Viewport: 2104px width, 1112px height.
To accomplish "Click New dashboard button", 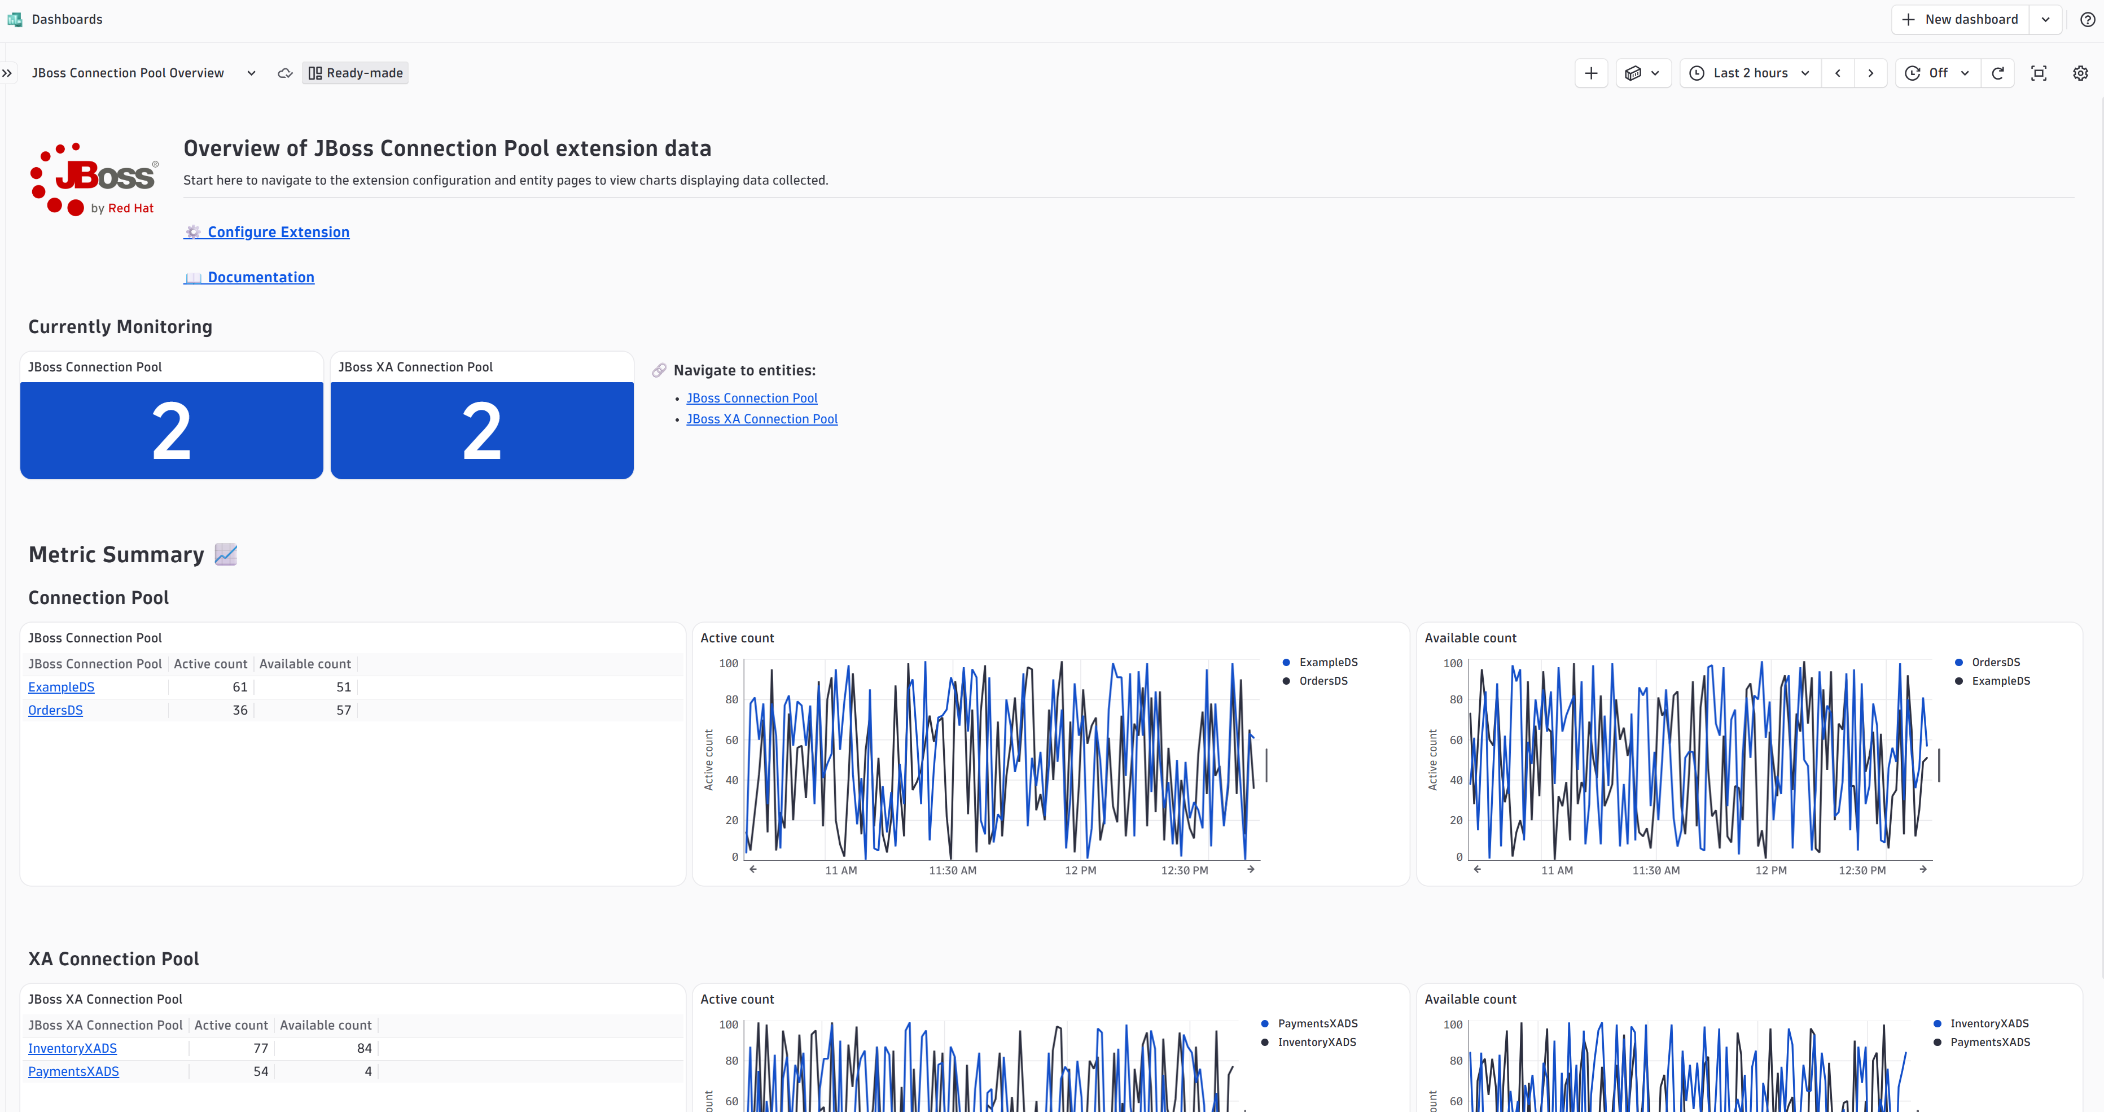I will 1960,19.
